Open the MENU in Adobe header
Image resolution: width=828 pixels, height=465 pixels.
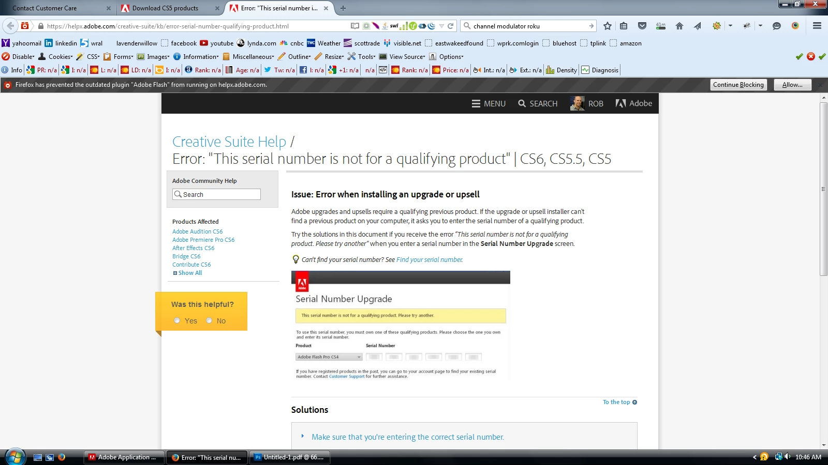489,103
